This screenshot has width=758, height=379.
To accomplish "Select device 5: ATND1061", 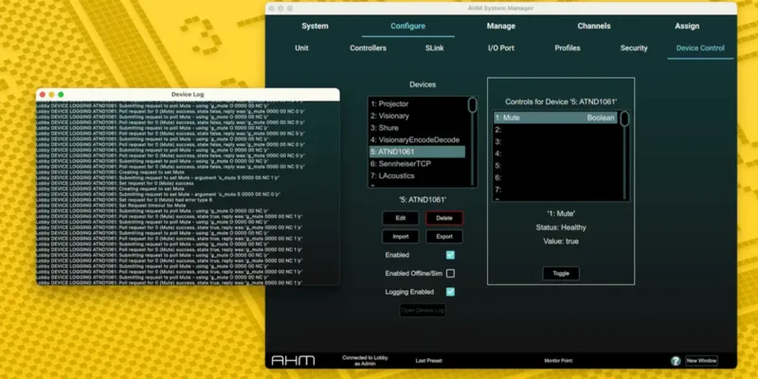I will tap(417, 152).
